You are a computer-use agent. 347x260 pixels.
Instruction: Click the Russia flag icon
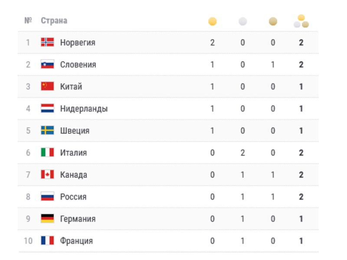point(47,197)
